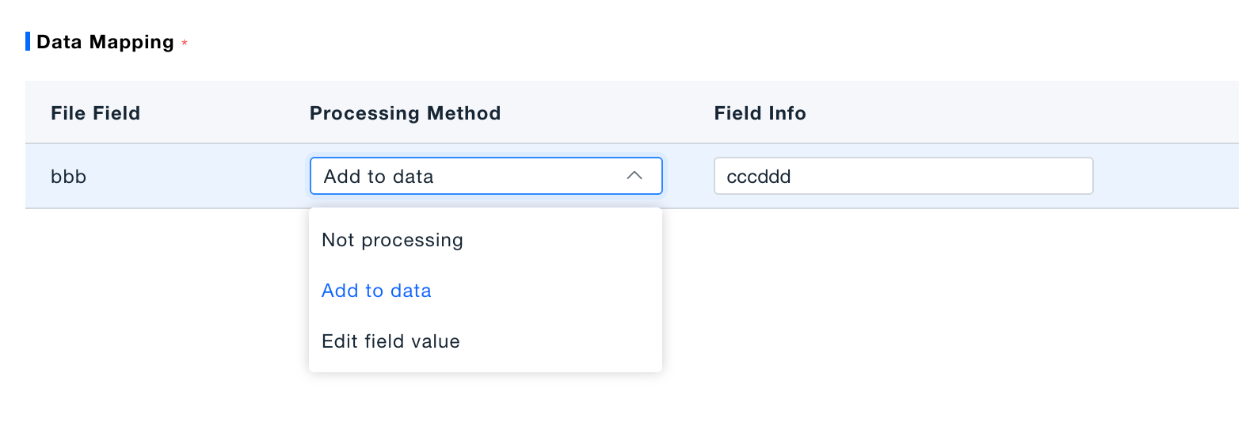The width and height of the screenshot is (1242, 434).
Task: Click "Add to data" text inside the combo box
Action: point(379,176)
